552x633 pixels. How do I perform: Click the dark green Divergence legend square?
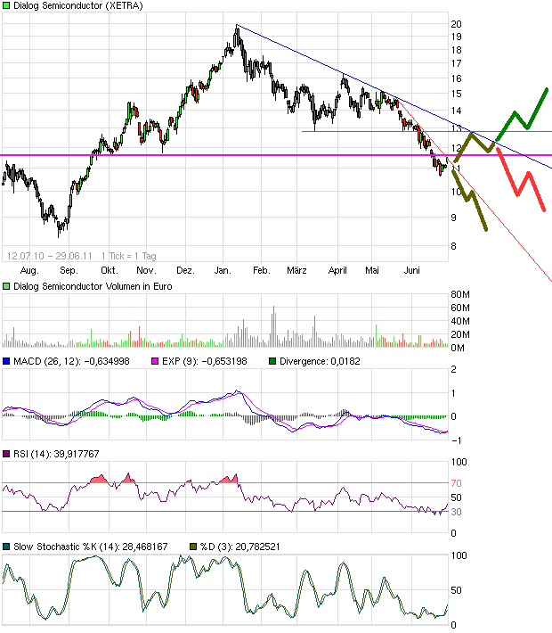[x=272, y=361]
